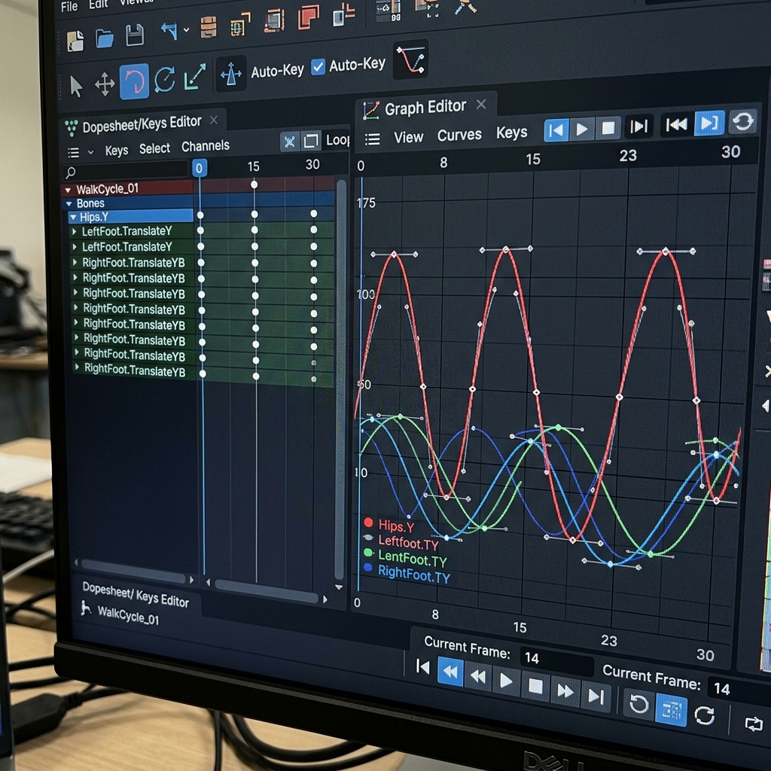The image size is (771, 771).
Task: Click the red Hips.Y legend swatch
Action: click(368, 523)
